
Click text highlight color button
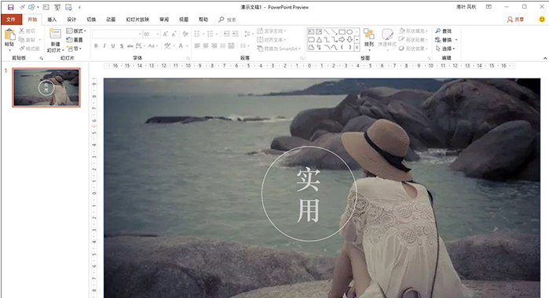tap(167, 45)
